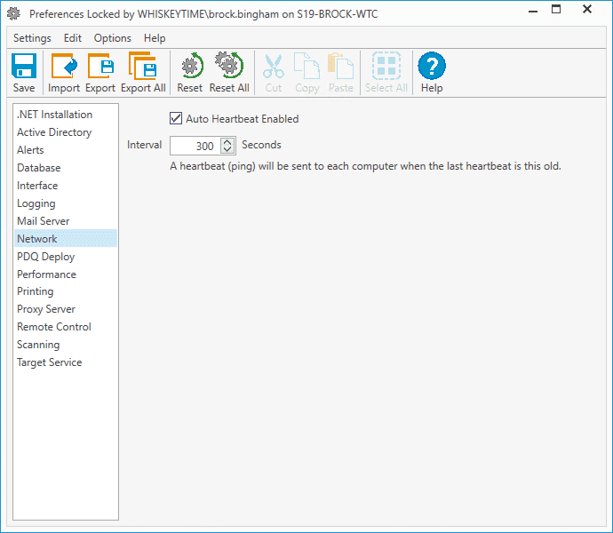Select Printing preferences page
Viewport: 613px width, 533px height.
tap(66, 291)
